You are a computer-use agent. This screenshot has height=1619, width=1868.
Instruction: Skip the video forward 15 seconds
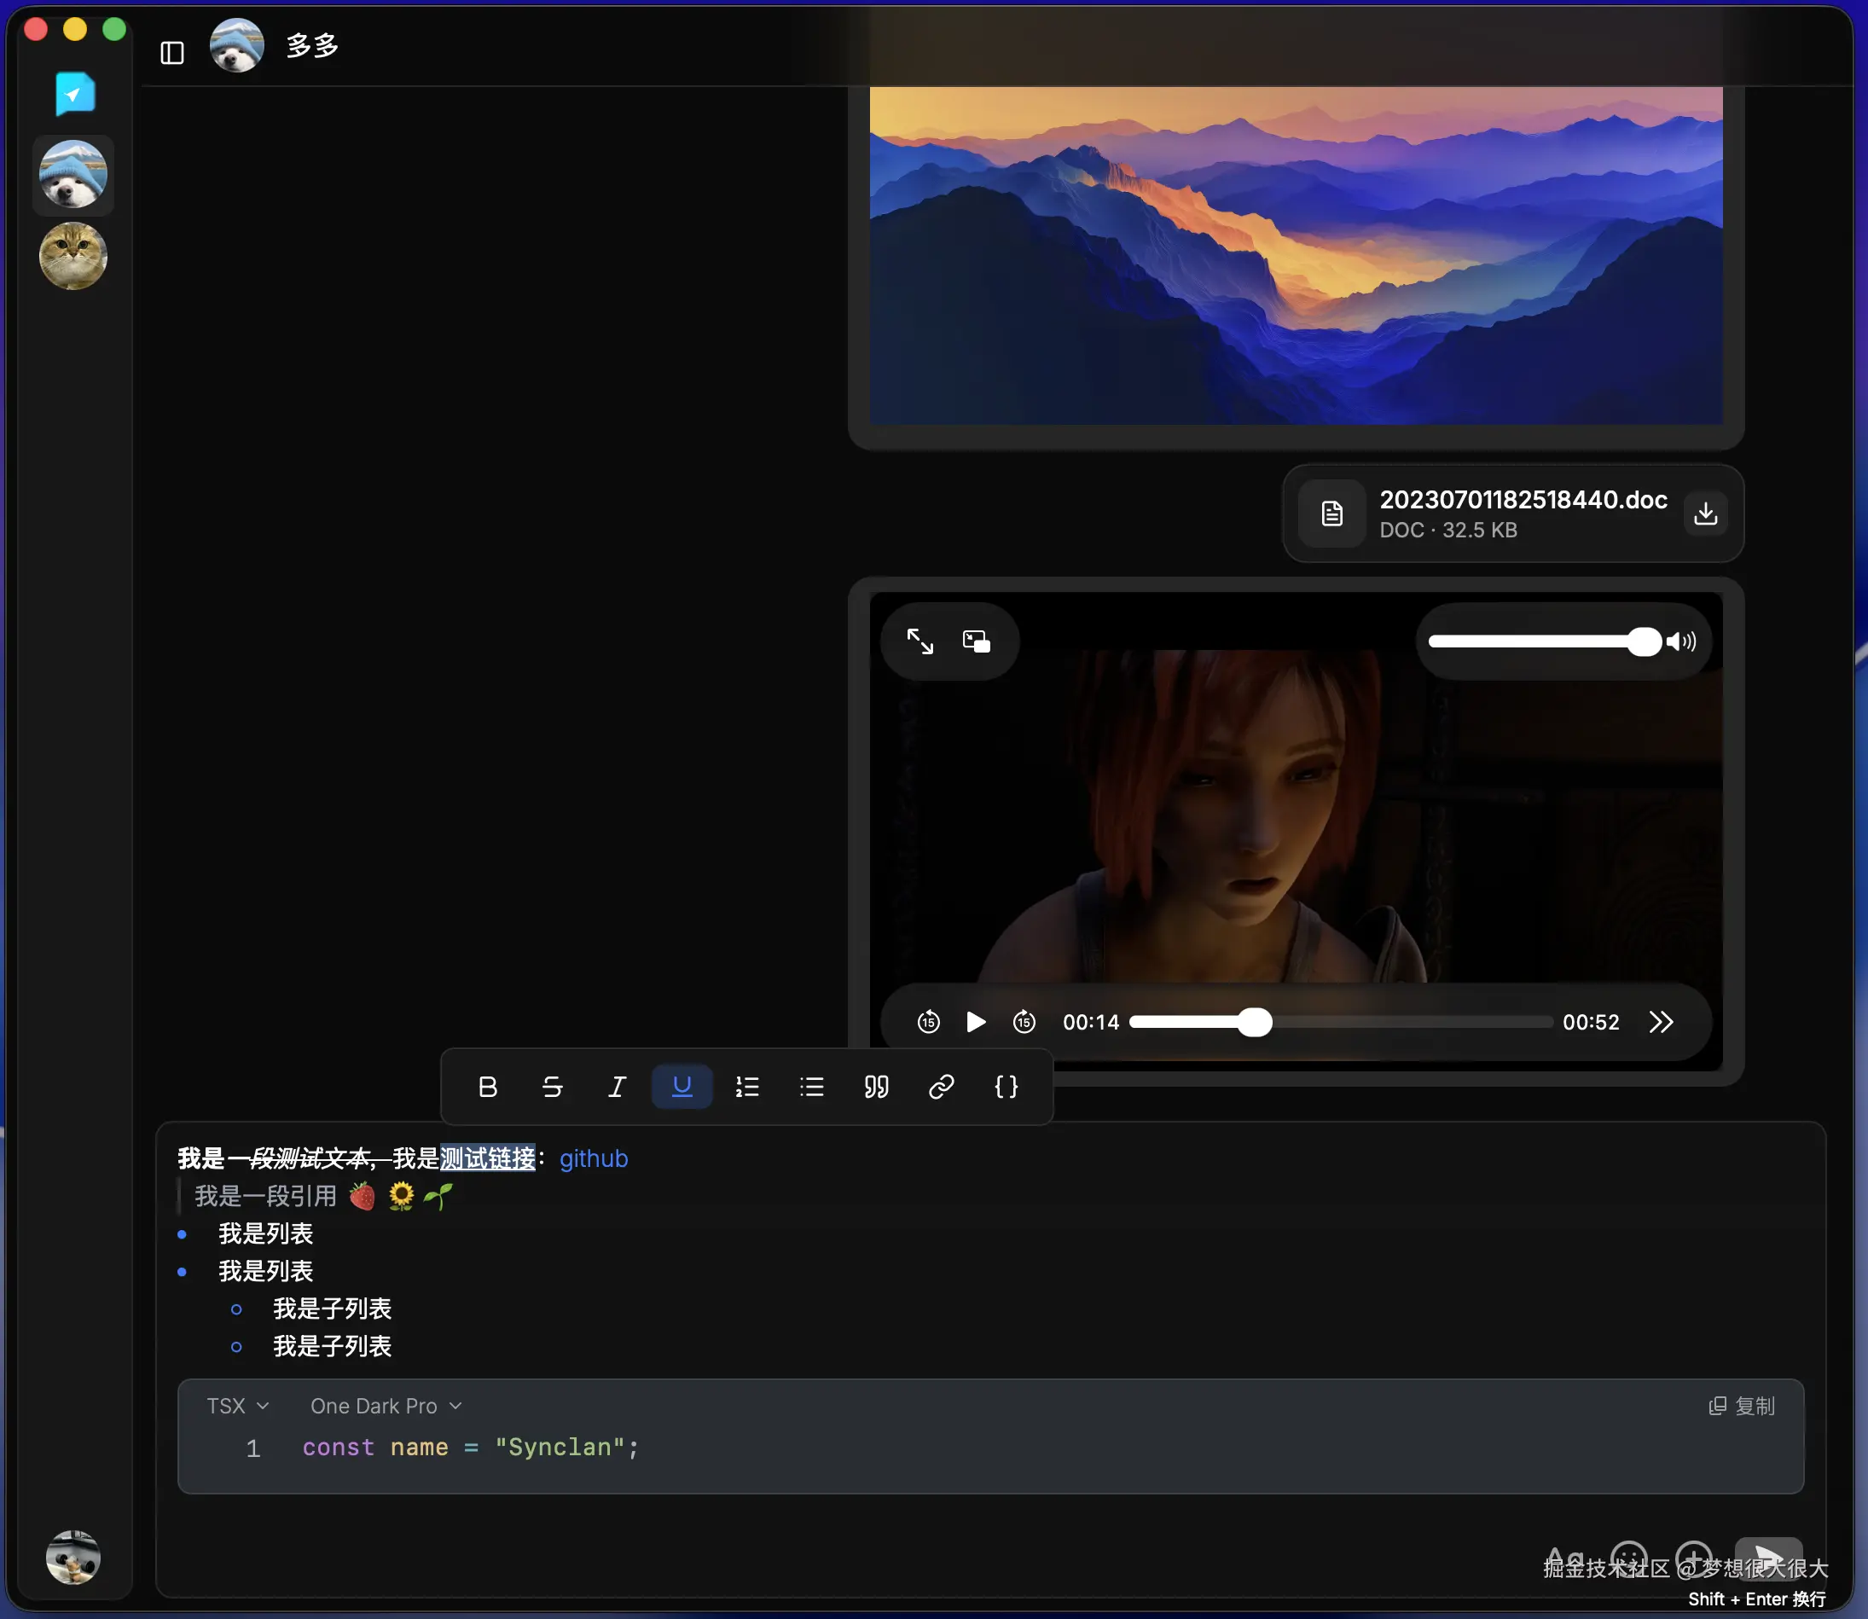(1024, 1022)
